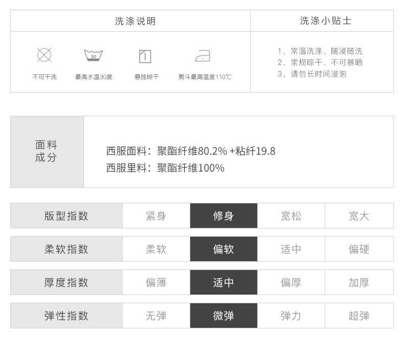Select 适中 in the 柔软指数 row
This screenshot has height=356, width=404.
291,249
